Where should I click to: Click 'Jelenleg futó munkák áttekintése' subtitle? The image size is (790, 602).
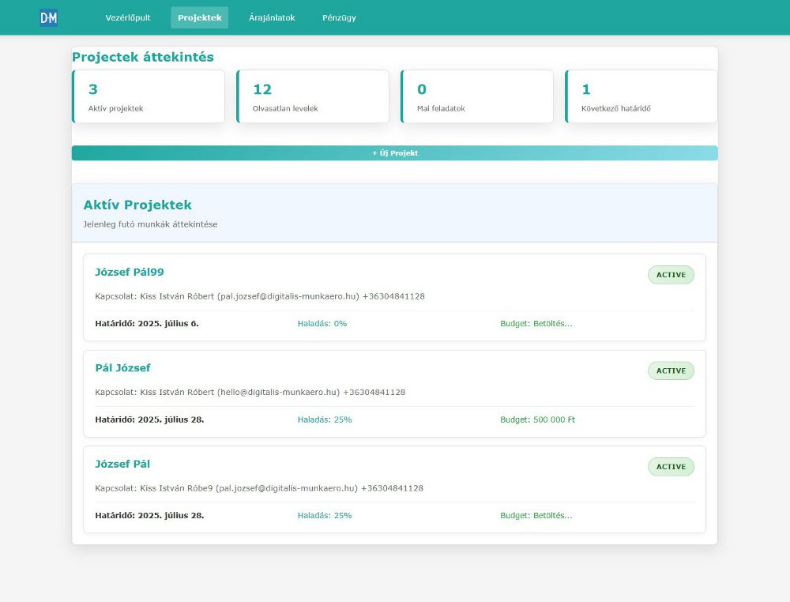[x=151, y=224]
